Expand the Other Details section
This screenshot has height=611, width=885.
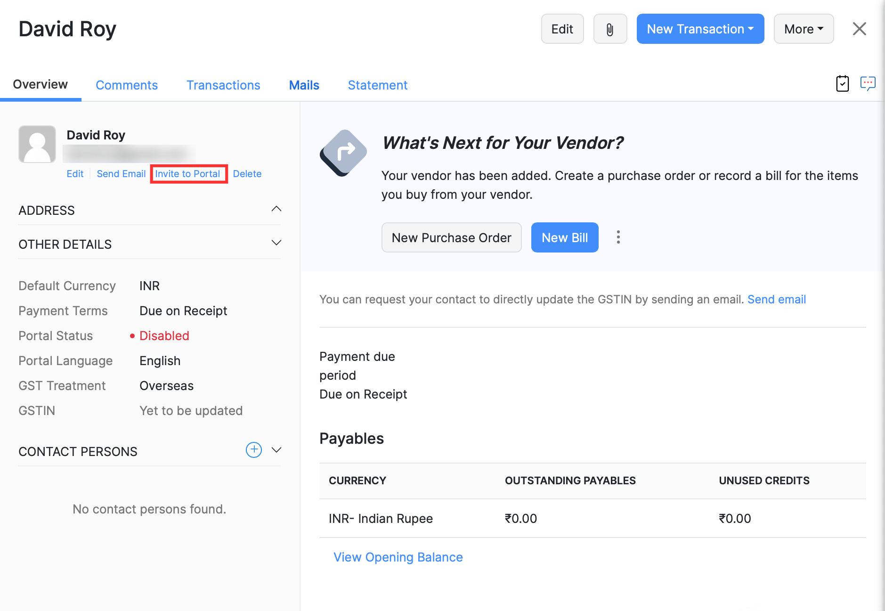[276, 243]
